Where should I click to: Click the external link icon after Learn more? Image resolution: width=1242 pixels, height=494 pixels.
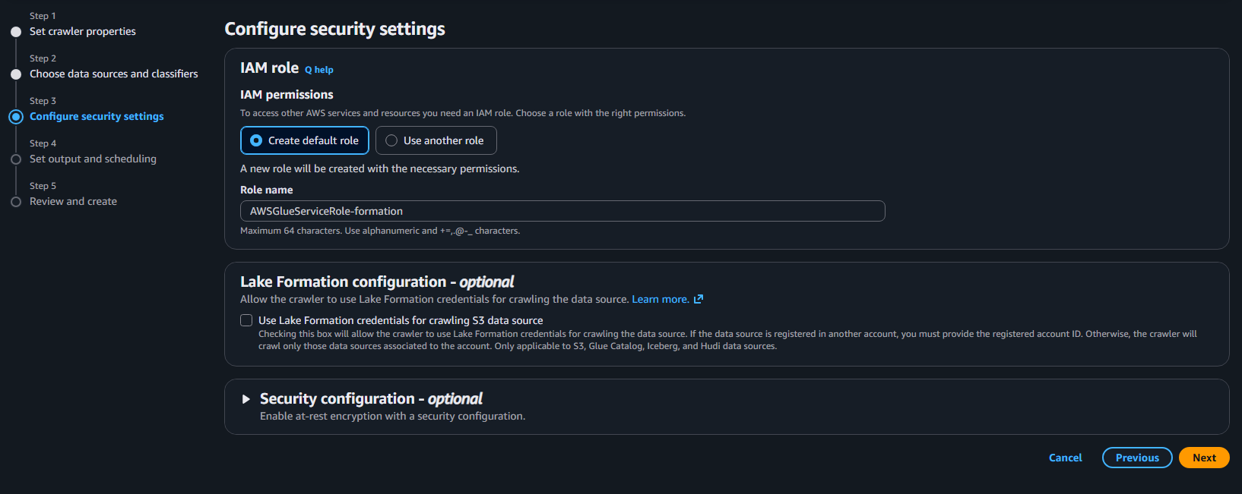(x=699, y=299)
